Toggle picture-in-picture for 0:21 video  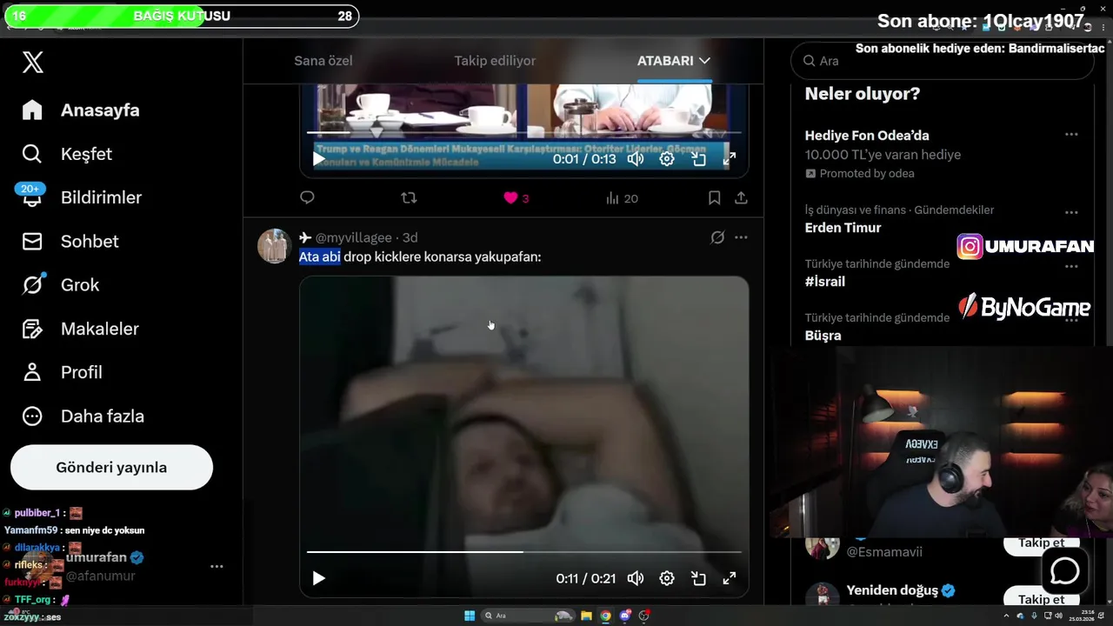point(698,578)
